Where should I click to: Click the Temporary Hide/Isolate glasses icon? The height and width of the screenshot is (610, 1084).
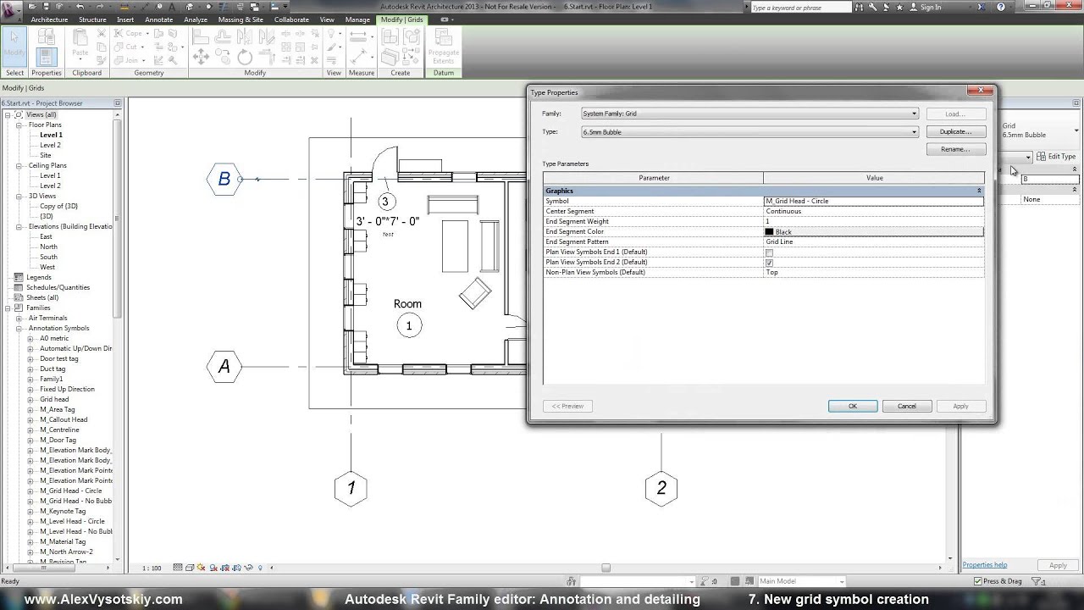[249, 568]
